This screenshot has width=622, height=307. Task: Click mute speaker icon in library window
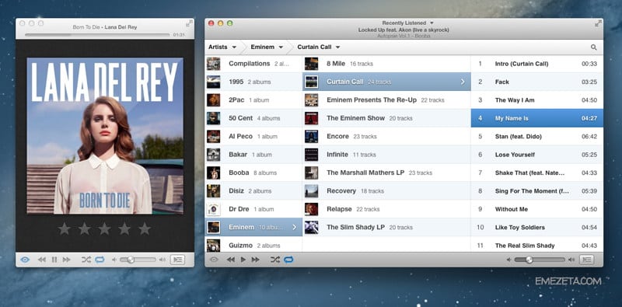[x=509, y=260]
